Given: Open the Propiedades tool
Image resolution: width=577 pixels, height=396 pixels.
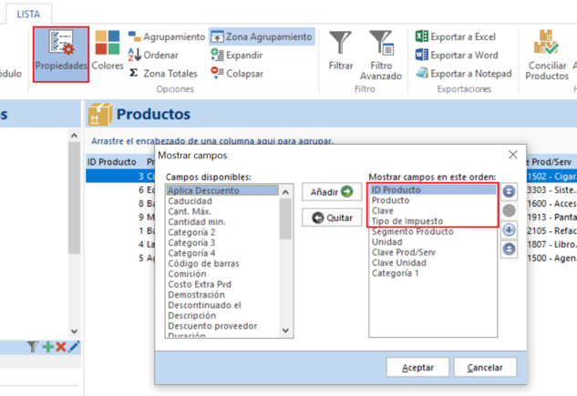Looking at the screenshot, I should tap(61, 54).
